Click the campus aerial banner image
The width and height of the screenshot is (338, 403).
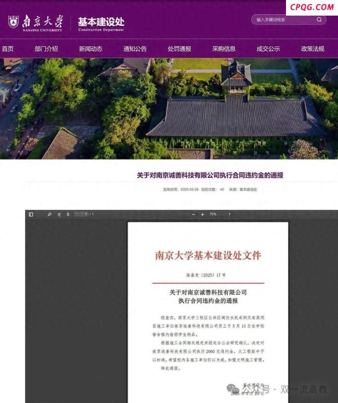[169, 109]
